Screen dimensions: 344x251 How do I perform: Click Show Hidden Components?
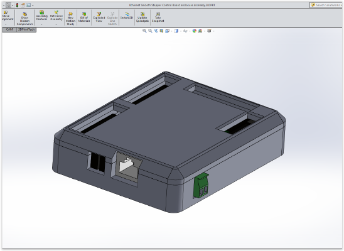24,19
